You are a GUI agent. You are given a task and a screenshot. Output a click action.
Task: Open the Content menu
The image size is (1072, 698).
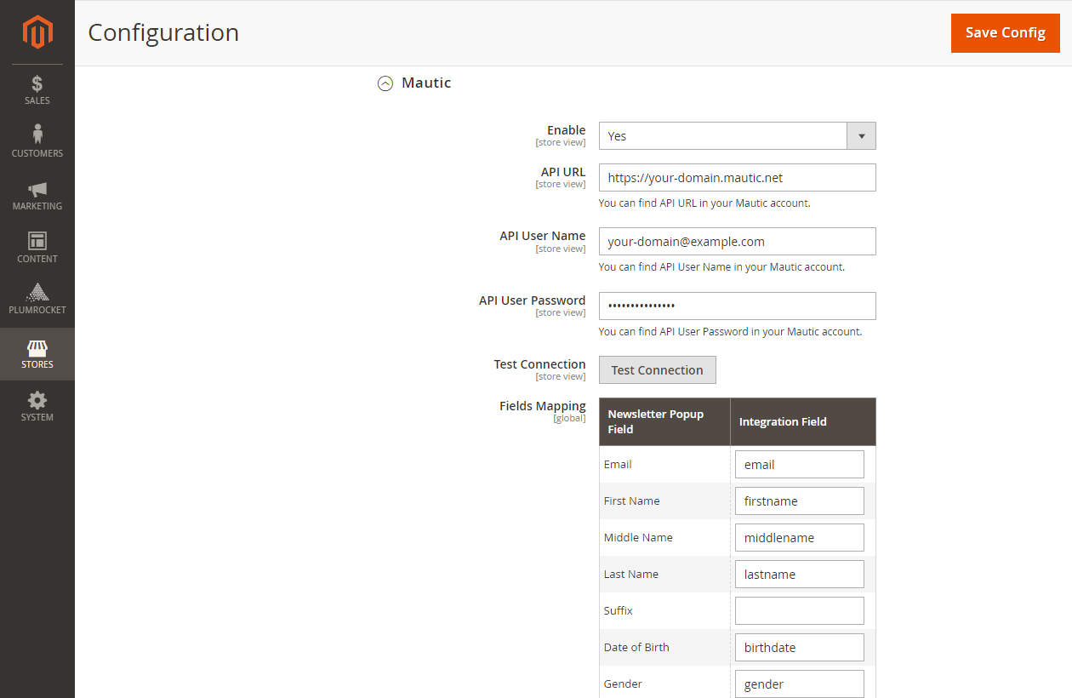[37, 248]
